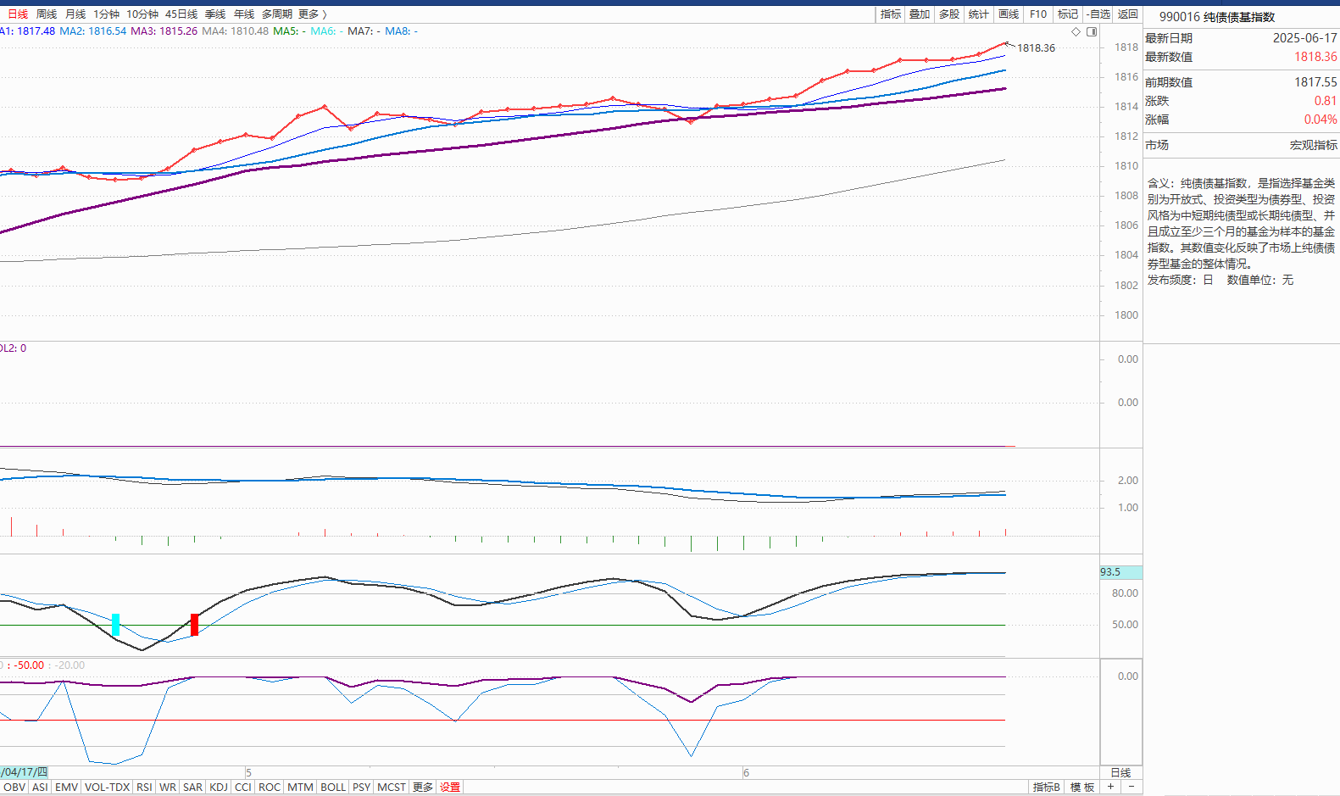Select the ASI indicator tab
Viewport: 1340px width, 796px height.
click(x=40, y=788)
